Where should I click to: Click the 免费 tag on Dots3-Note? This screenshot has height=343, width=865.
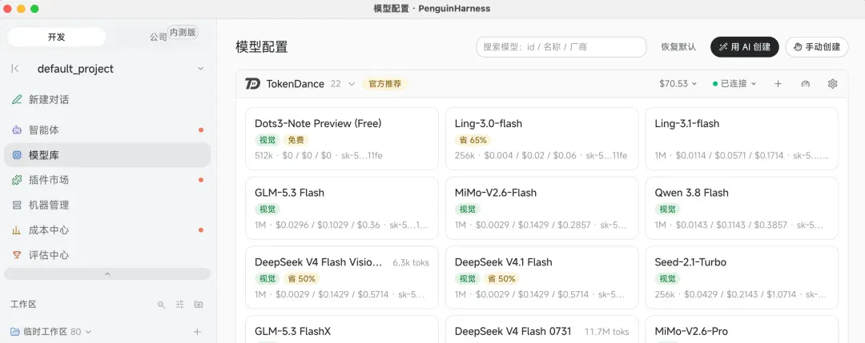[x=297, y=140]
